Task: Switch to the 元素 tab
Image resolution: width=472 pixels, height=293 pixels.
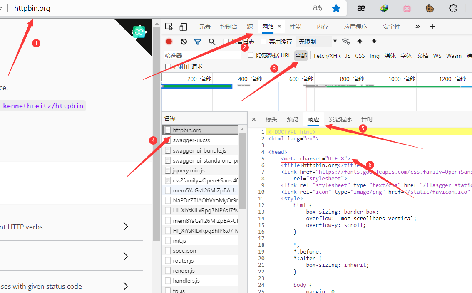Action: tap(205, 27)
